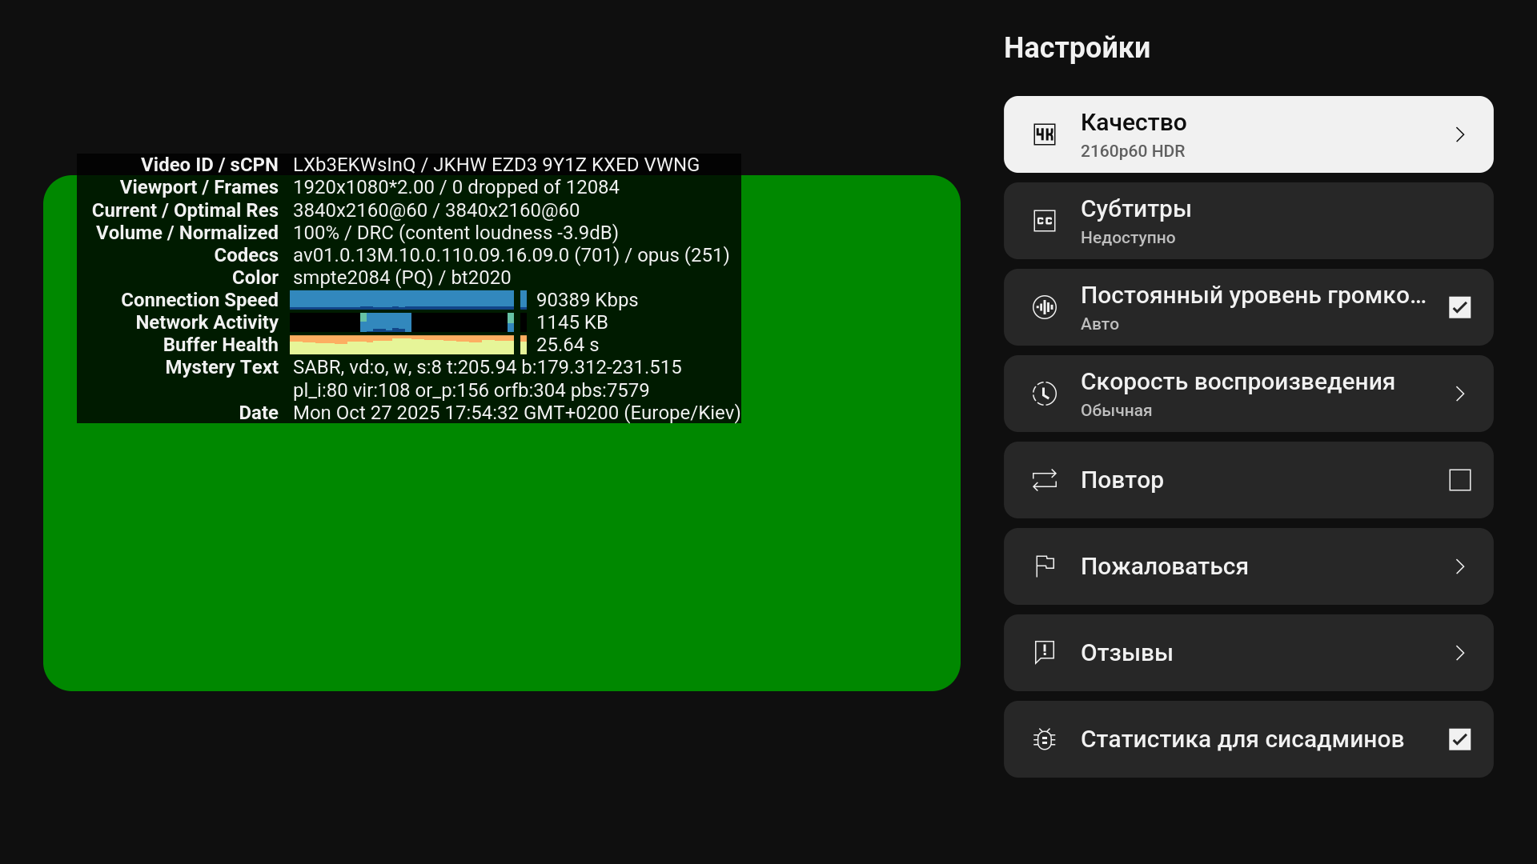Click the 2160p60 HDR quality text
Screen dimensions: 1537x864
coord(1132,151)
